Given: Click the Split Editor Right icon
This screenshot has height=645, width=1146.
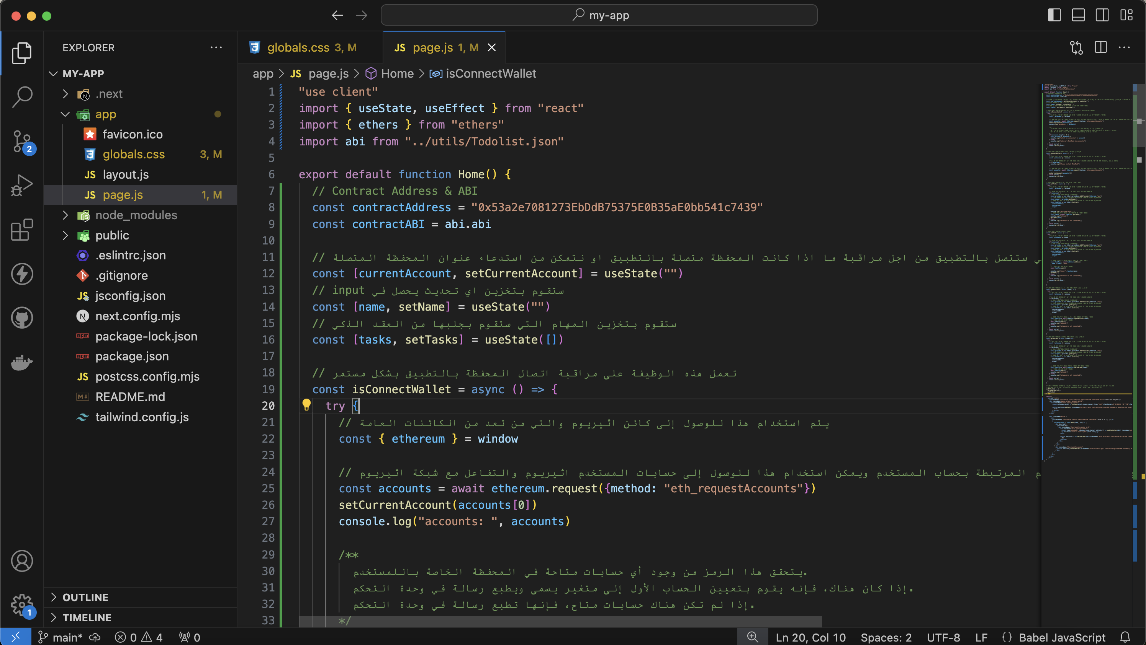Looking at the screenshot, I should [x=1101, y=47].
